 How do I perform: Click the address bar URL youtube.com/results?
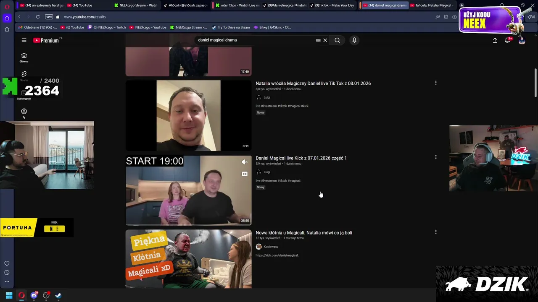[85, 17]
